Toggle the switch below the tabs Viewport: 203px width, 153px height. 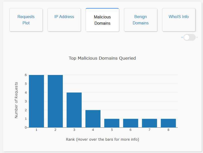coord(189,37)
